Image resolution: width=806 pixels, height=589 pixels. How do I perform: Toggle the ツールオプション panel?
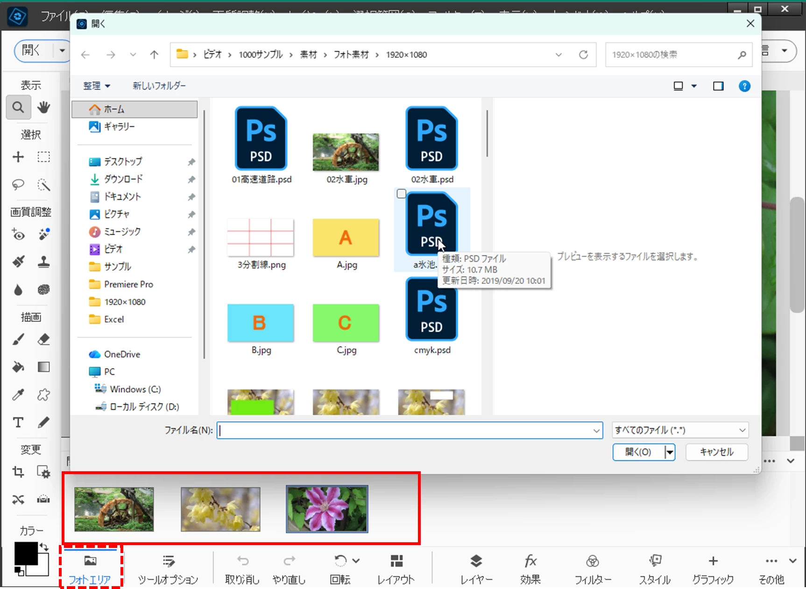click(168, 568)
